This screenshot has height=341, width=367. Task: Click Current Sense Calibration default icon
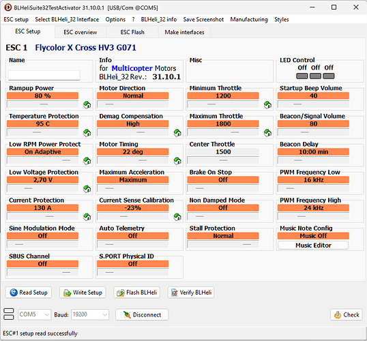pyautogui.click(x=177, y=217)
